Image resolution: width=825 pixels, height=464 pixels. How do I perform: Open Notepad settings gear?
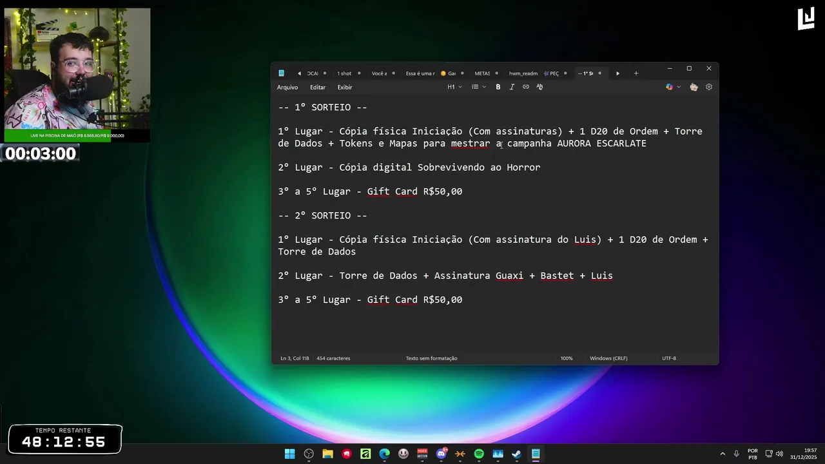pyautogui.click(x=709, y=87)
